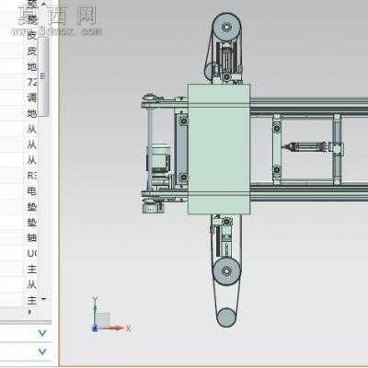Click the horizontal scroll right arrow below the list
This screenshot has width=368, height=368.
point(29,312)
